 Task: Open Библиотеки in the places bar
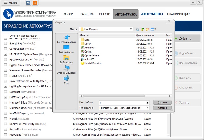(x=67, y=59)
